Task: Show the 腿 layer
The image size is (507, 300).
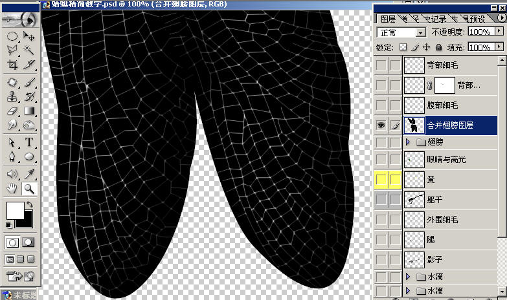Action: click(x=381, y=239)
